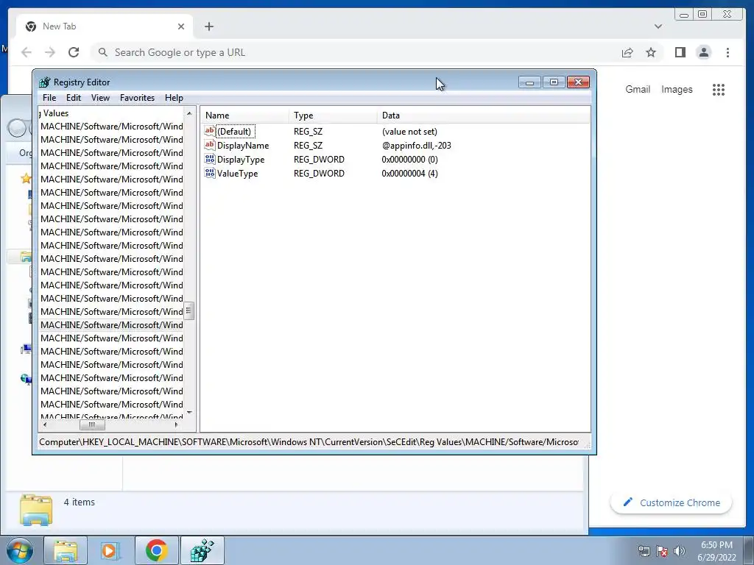Bookmark this tab with the star icon
The height and width of the screenshot is (565, 754).
[651, 52]
